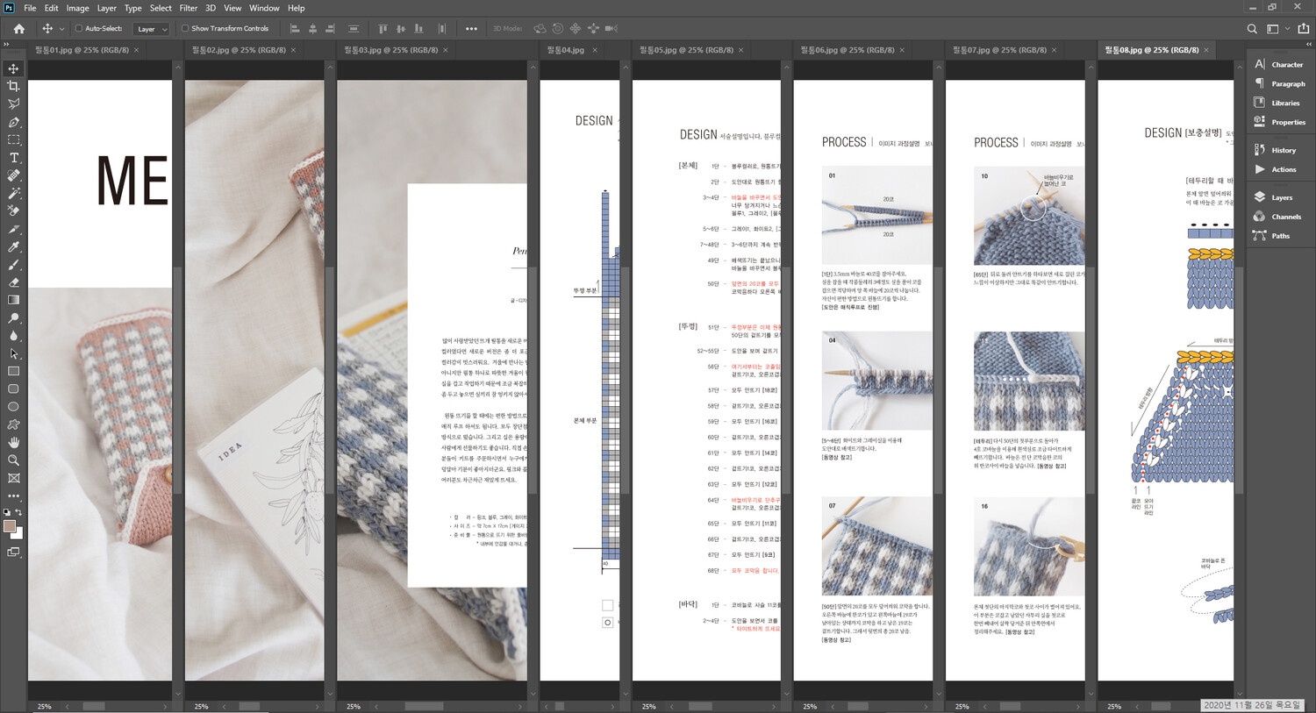The width and height of the screenshot is (1316, 713).
Task: Pick the Eyedropper tool
Action: [x=13, y=247]
